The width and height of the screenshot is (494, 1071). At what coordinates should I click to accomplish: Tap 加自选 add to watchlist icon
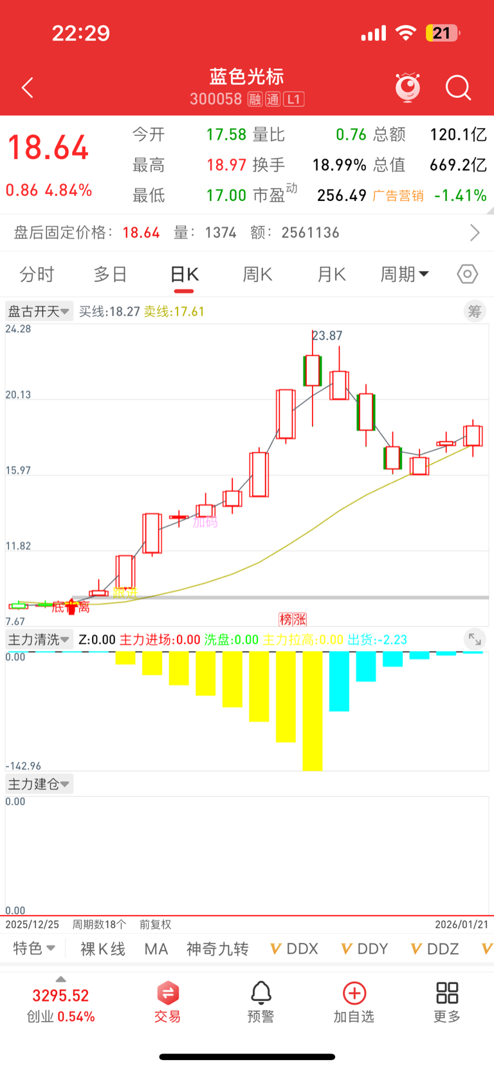tap(354, 1002)
